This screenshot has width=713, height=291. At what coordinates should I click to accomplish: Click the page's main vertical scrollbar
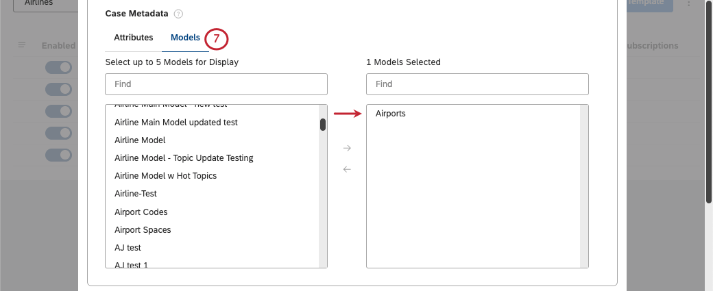point(709,102)
